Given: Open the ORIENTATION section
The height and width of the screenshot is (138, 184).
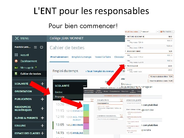Looking at the screenshot, I should (23, 91).
